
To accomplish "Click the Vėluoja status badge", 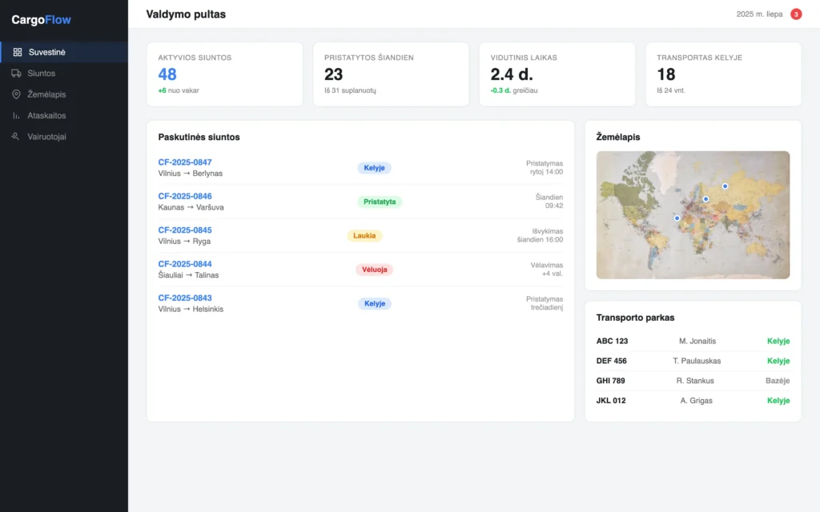I will click(375, 270).
